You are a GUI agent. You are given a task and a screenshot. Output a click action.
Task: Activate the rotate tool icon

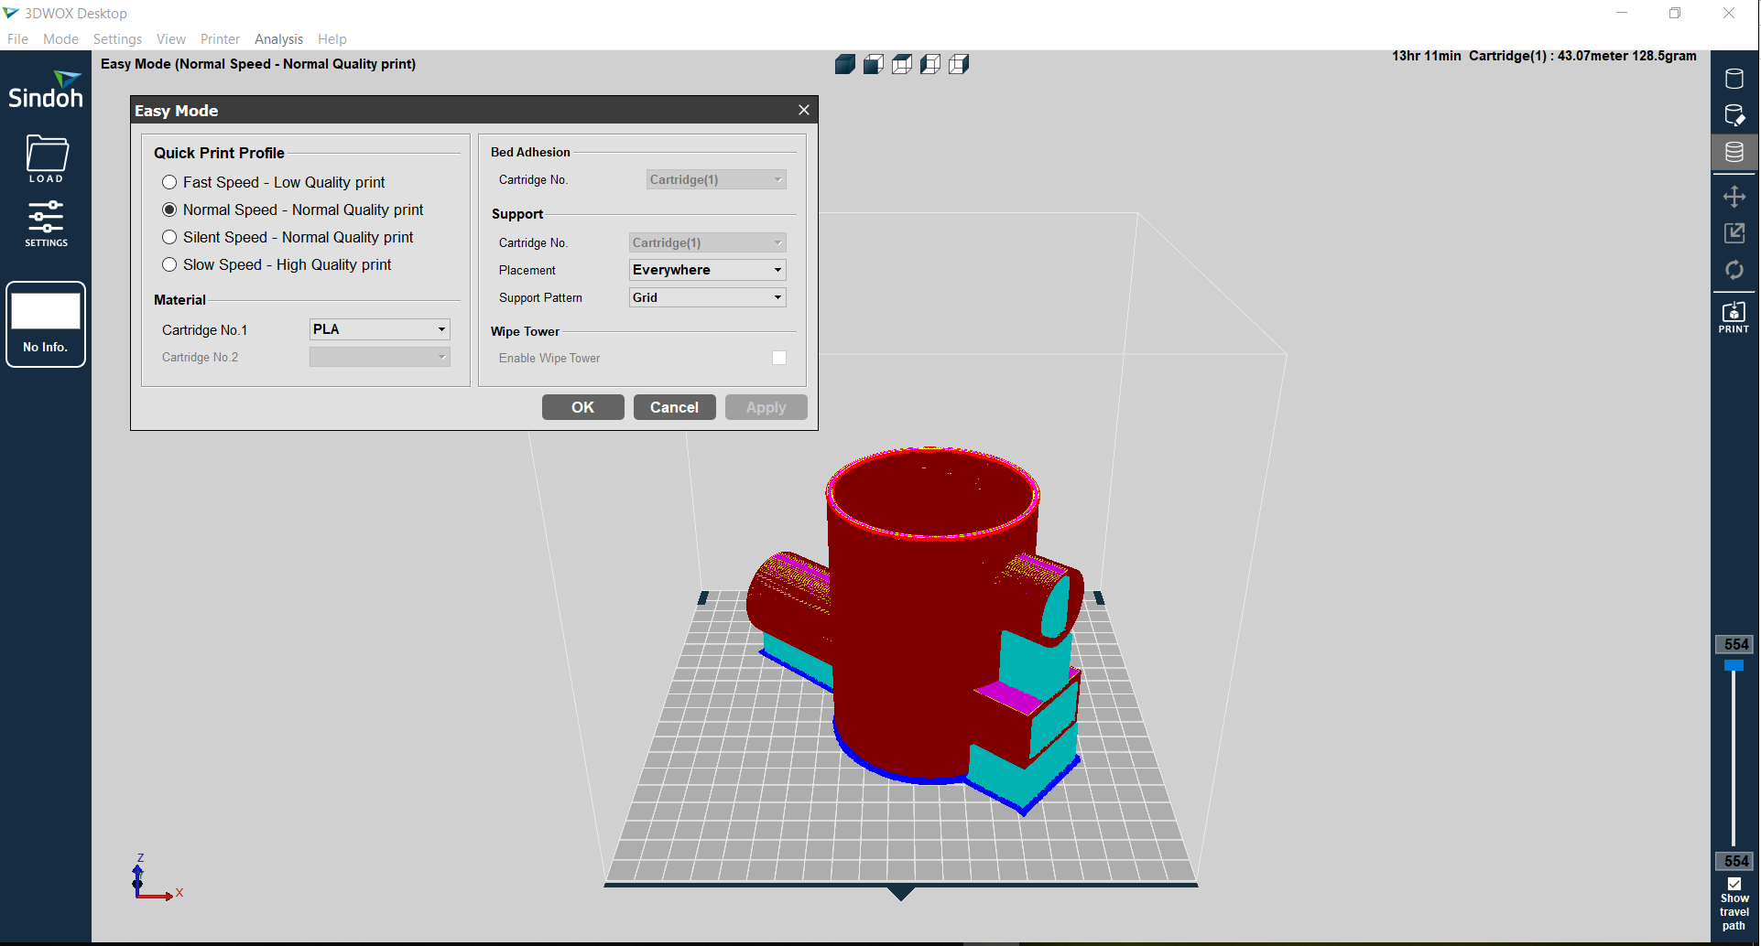click(x=1734, y=270)
